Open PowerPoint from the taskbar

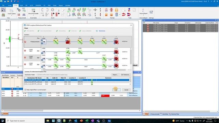point(81,121)
